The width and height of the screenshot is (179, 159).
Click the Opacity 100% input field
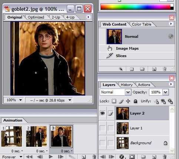156,92
